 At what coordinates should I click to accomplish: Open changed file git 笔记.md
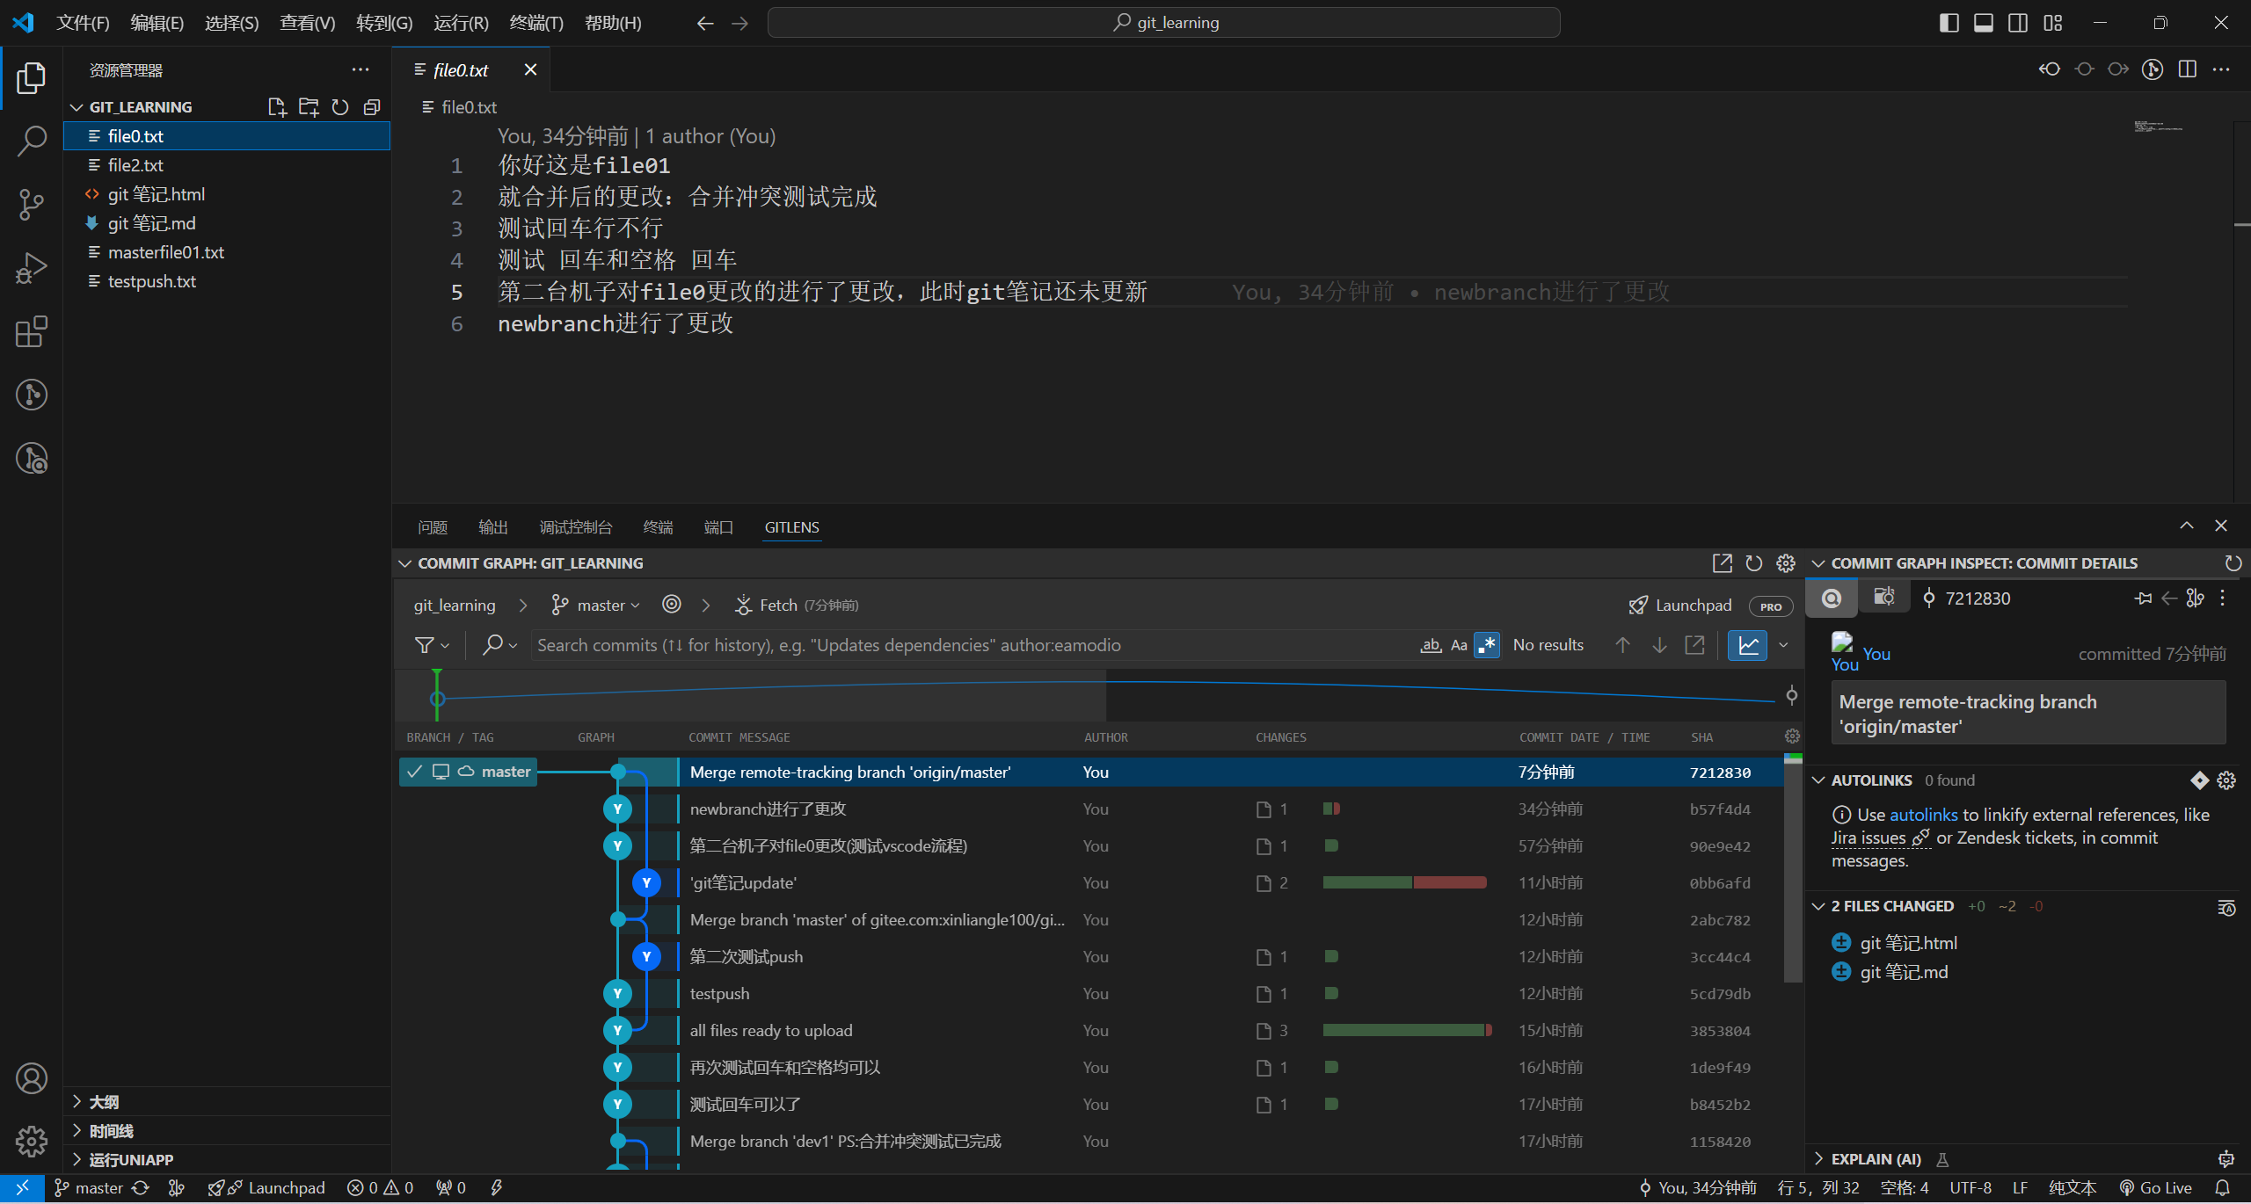(1904, 972)
